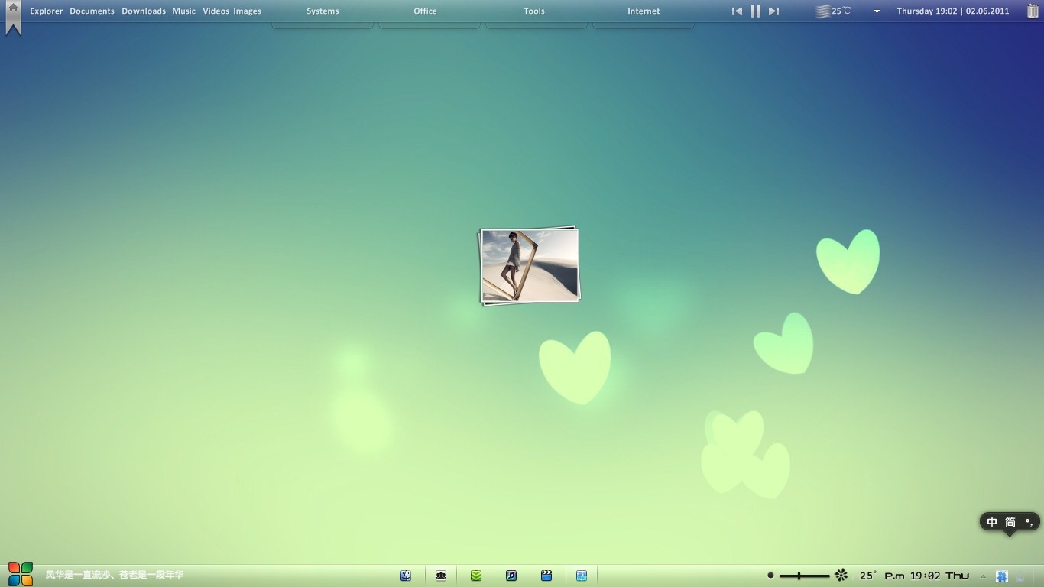Image resolution: width=1044 pixels, height=587 pixels.
Task: Skip to the previous track
Action: [x=737, y=11]
